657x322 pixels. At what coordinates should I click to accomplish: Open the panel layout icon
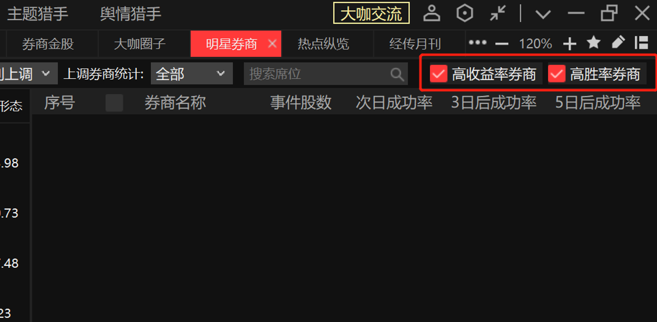click(641, 43)
